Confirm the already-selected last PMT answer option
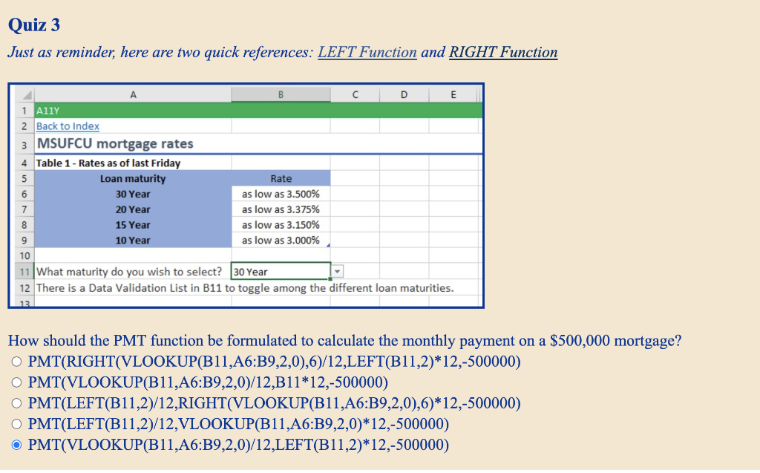Image resolution: width=760 pixels, height=473 pixels. tap(16, 444)
